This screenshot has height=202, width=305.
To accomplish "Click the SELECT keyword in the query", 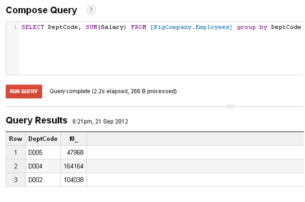I will click(x=33, y=27).
